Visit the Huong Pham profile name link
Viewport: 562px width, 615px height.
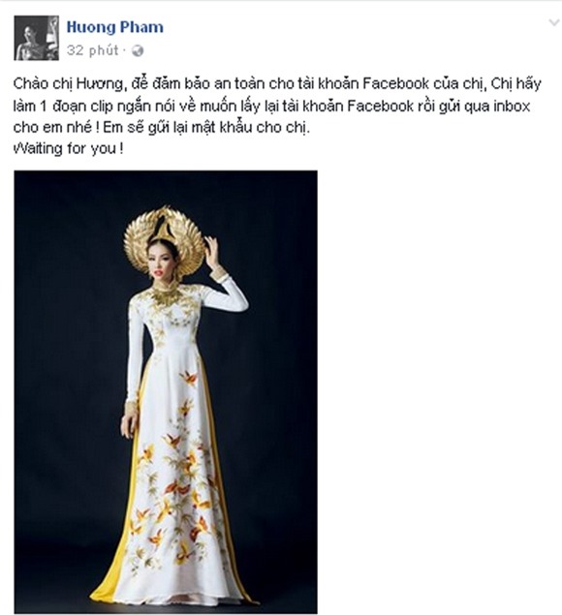[x=115, y=27]
